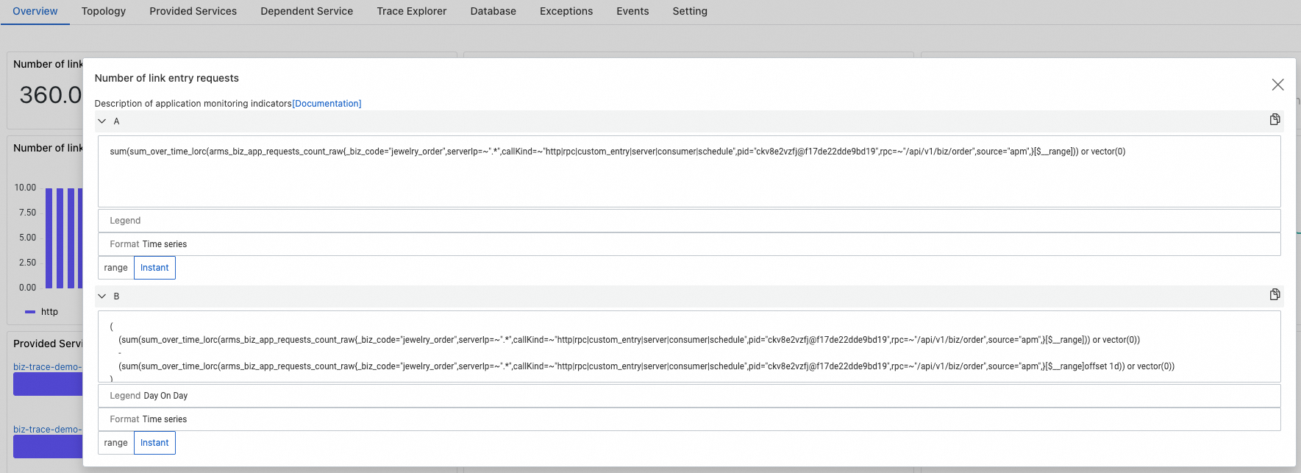Open the Setting tab
1301x473 pixels.
point(690,11)
